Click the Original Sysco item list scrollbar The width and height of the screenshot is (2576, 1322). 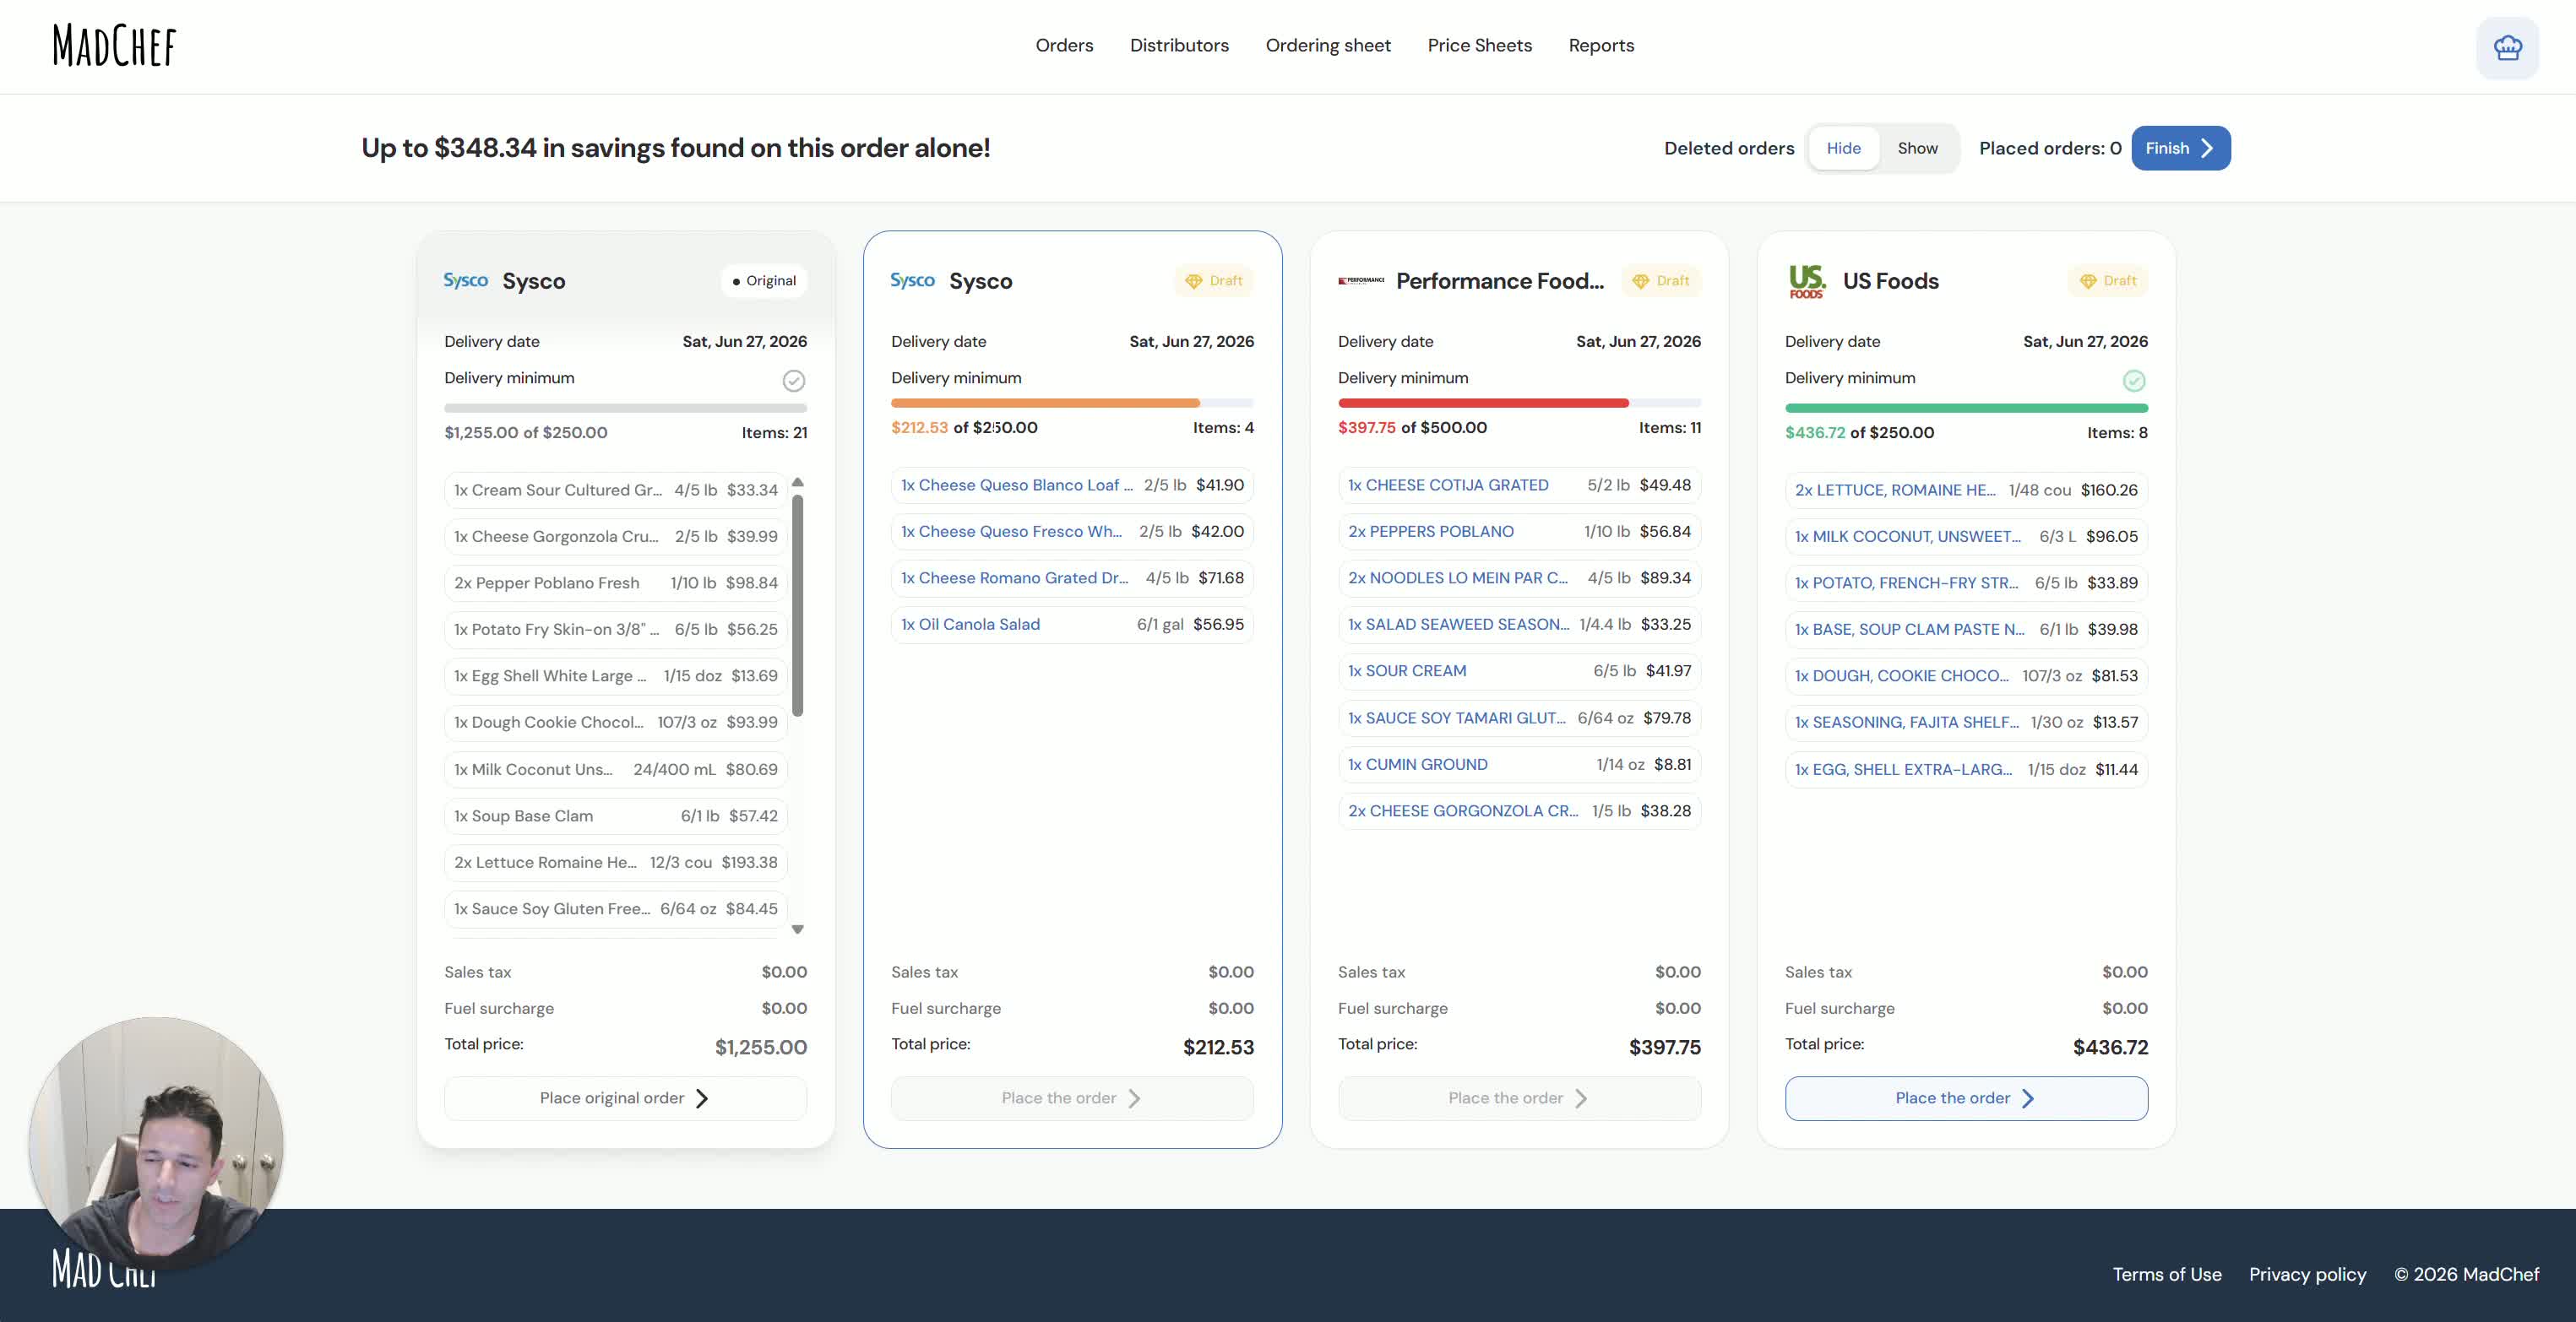click(x=798, y=605)
